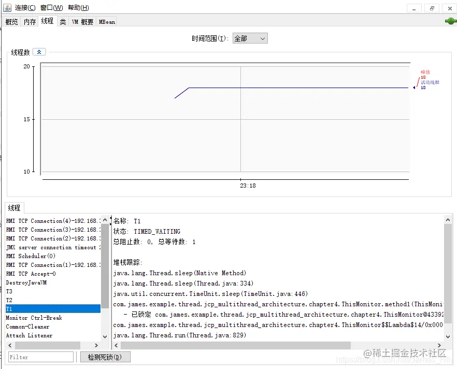The width and height of the screenshot is (457, 369).
Task: Switch to the 内存 tab
Action: [30, 22]
